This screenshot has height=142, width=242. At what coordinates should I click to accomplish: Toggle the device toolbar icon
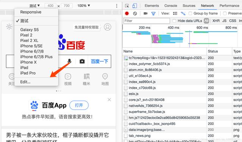[x=135, y=6]
